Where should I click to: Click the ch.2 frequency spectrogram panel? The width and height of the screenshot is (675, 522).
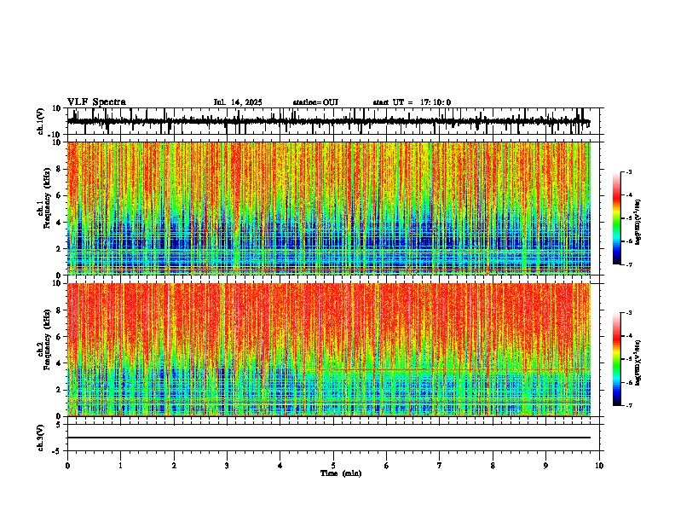pos(328,350)
